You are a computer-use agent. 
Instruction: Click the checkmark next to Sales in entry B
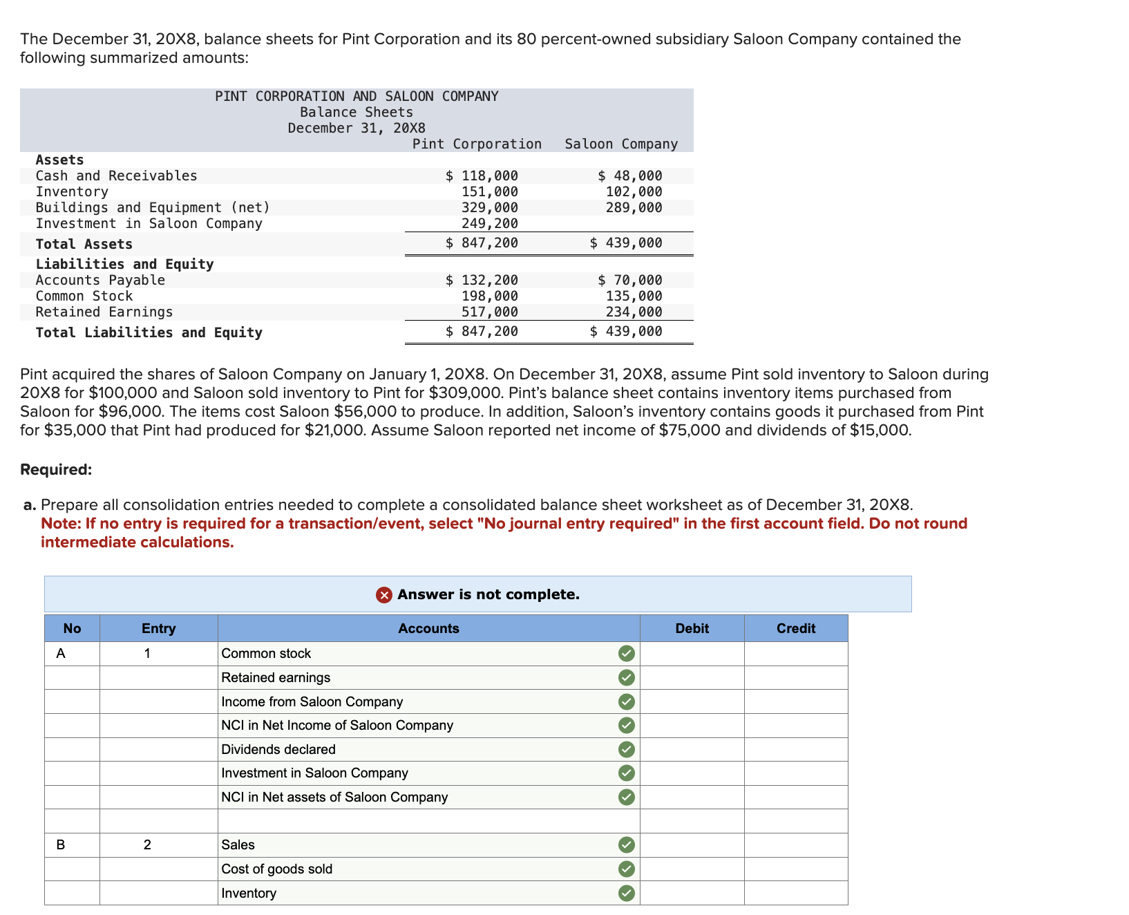click(x=626, y=844)
